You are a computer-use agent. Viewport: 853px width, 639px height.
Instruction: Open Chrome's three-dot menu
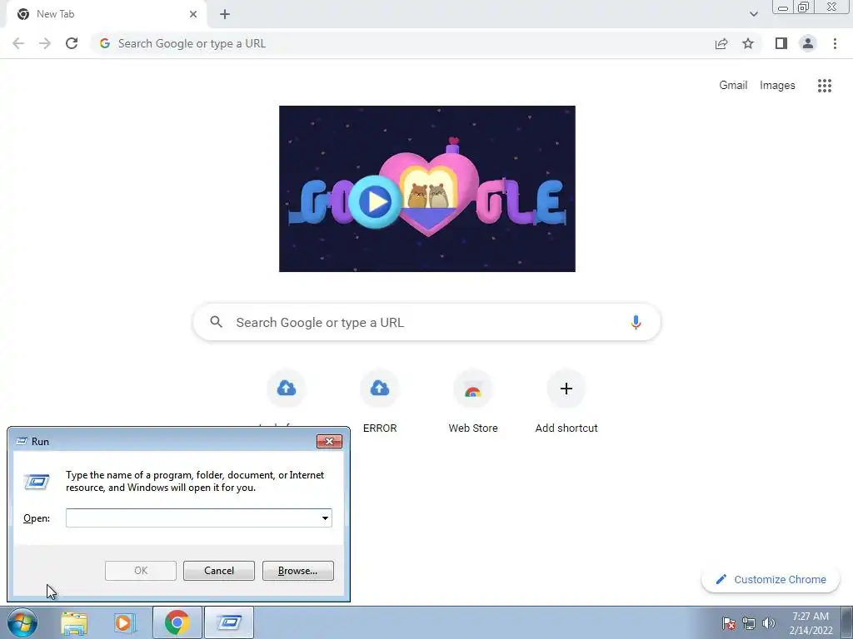(x=835, y=43)
